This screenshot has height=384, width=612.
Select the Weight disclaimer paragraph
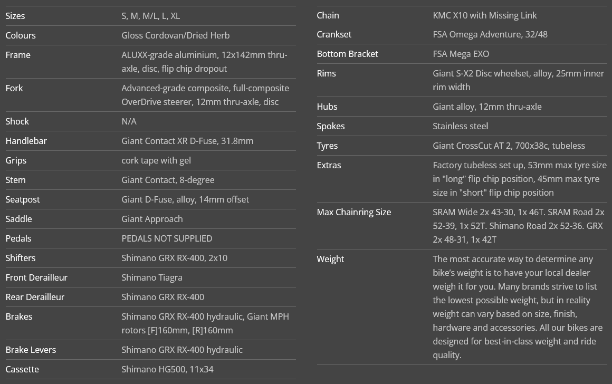pos(518,307)
